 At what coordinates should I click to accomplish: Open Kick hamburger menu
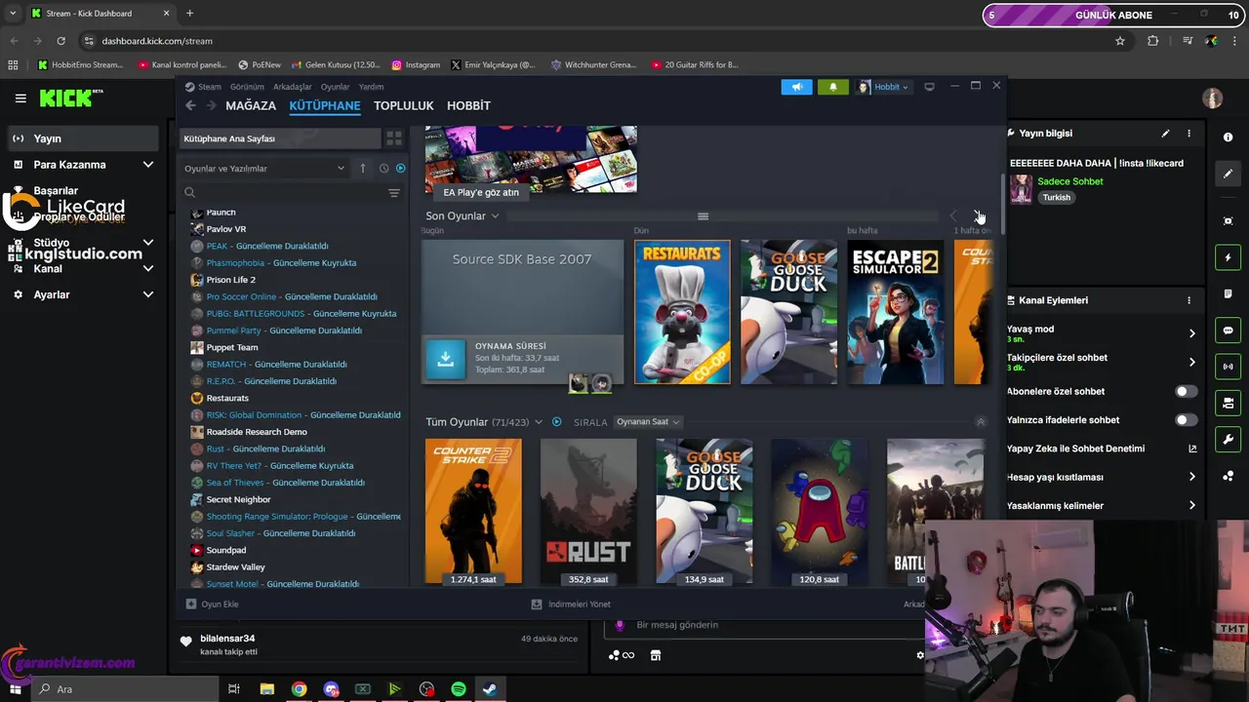click(20, 98)
